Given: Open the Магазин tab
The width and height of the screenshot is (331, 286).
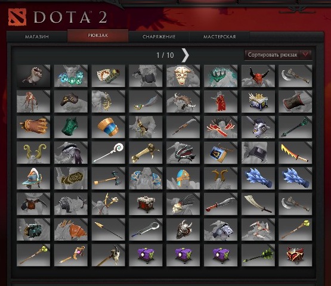Looking at the screenshot, I should [37, 37].
